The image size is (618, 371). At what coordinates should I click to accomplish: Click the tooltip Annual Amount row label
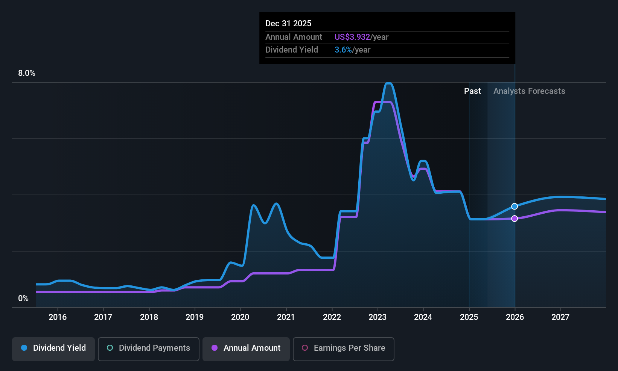(x=294, y=37)
